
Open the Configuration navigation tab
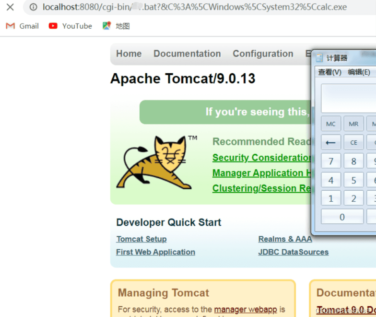[x=263, y=54]
